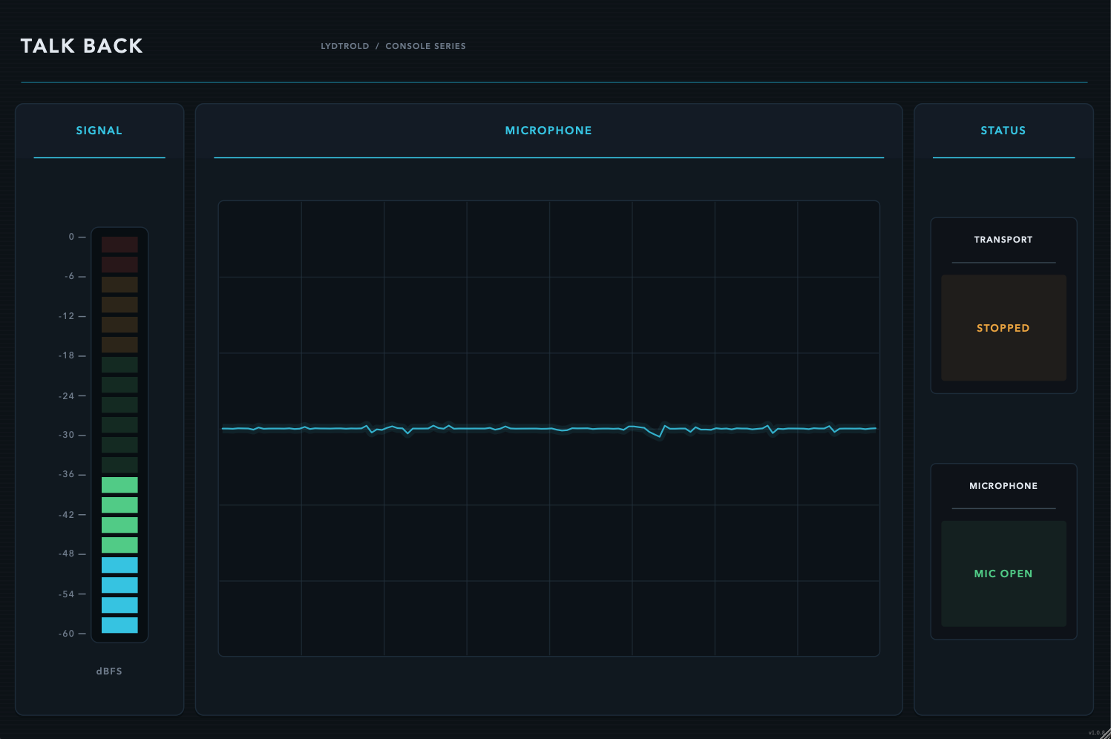This screenshot has height=739, width=1111.
Task: Click the TALK BACK plugin title
Action: point(82,46)
